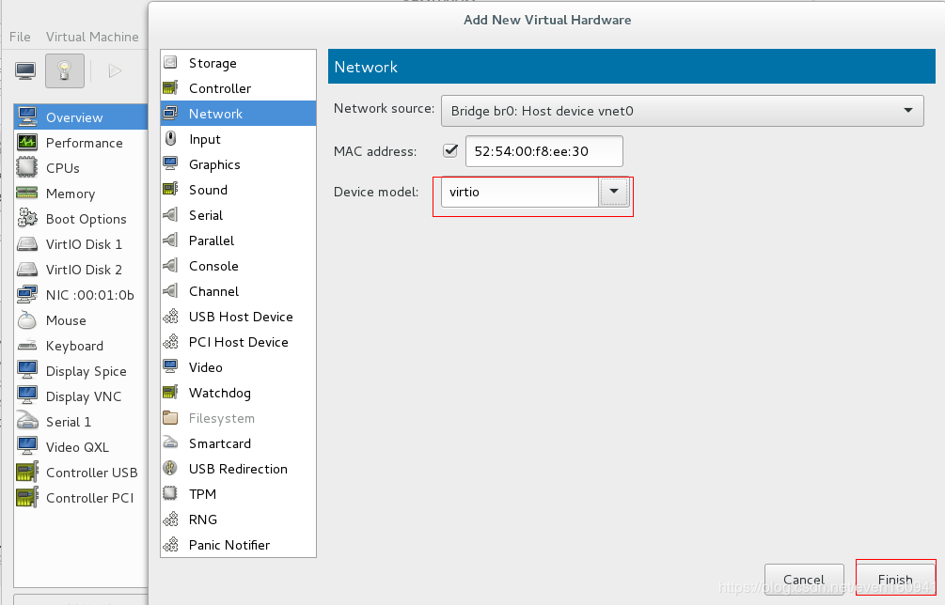945x605 pixels.
Task: Open the Network source dropdown
Action: click(682, 111)
